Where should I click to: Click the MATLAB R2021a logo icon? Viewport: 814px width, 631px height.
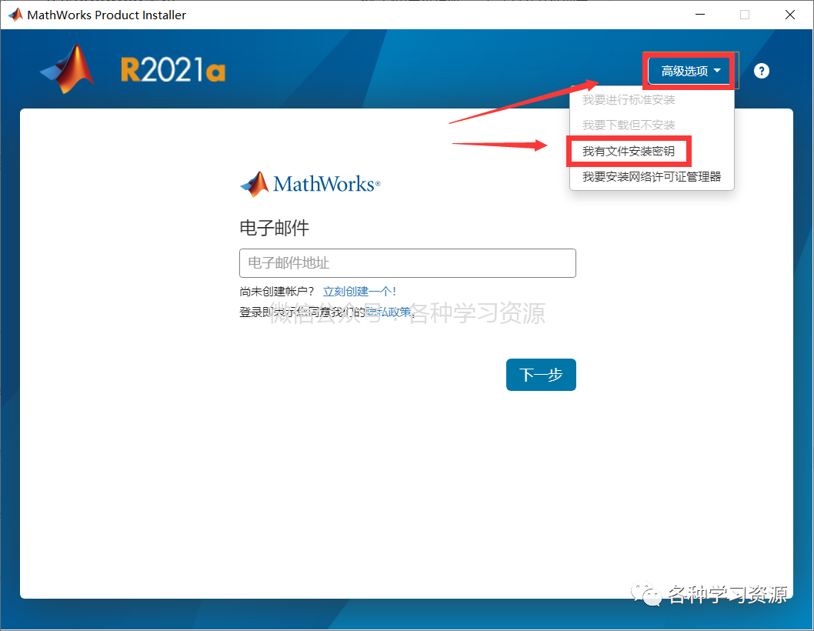coord(68,69)
